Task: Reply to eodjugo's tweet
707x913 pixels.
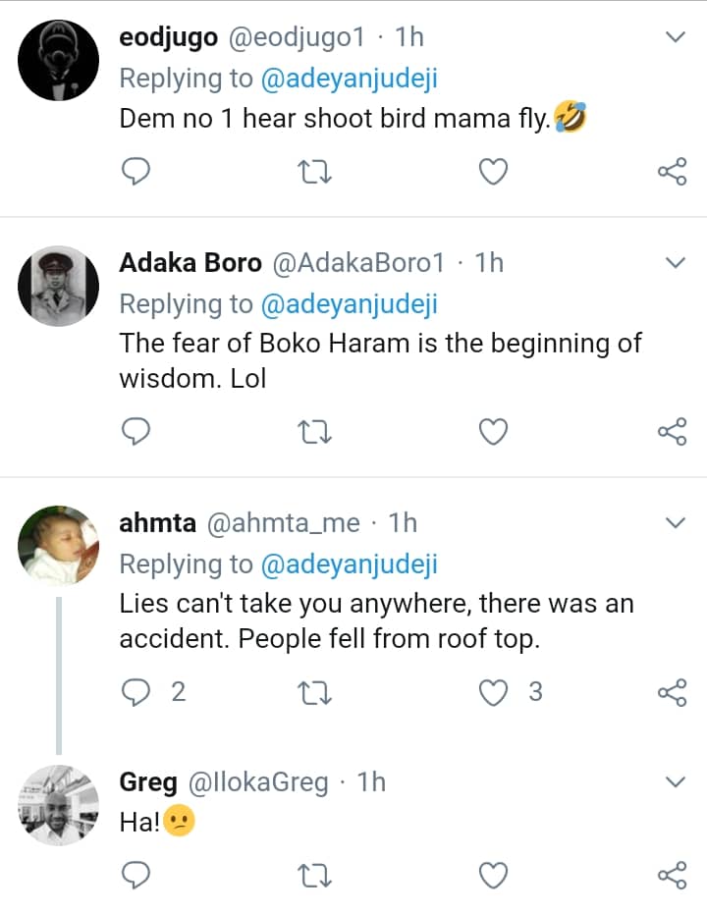Action: coord(136,173)
